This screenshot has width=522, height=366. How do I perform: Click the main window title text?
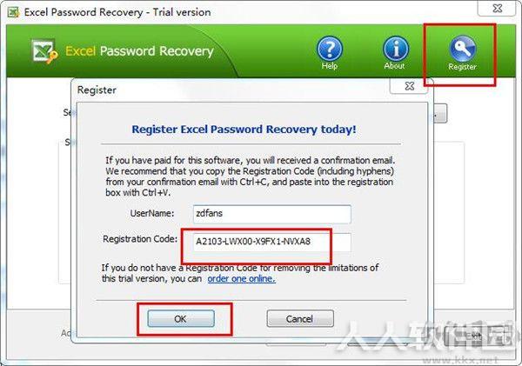[117, 13]
